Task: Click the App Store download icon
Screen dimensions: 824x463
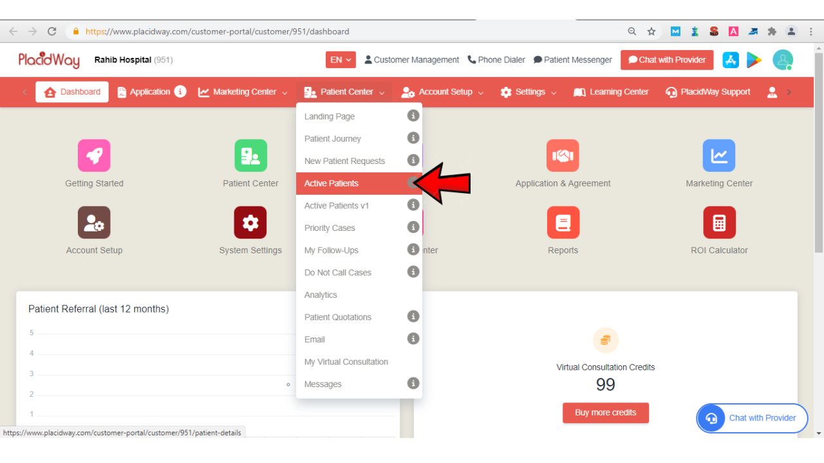Action: [x=731, y=60]
